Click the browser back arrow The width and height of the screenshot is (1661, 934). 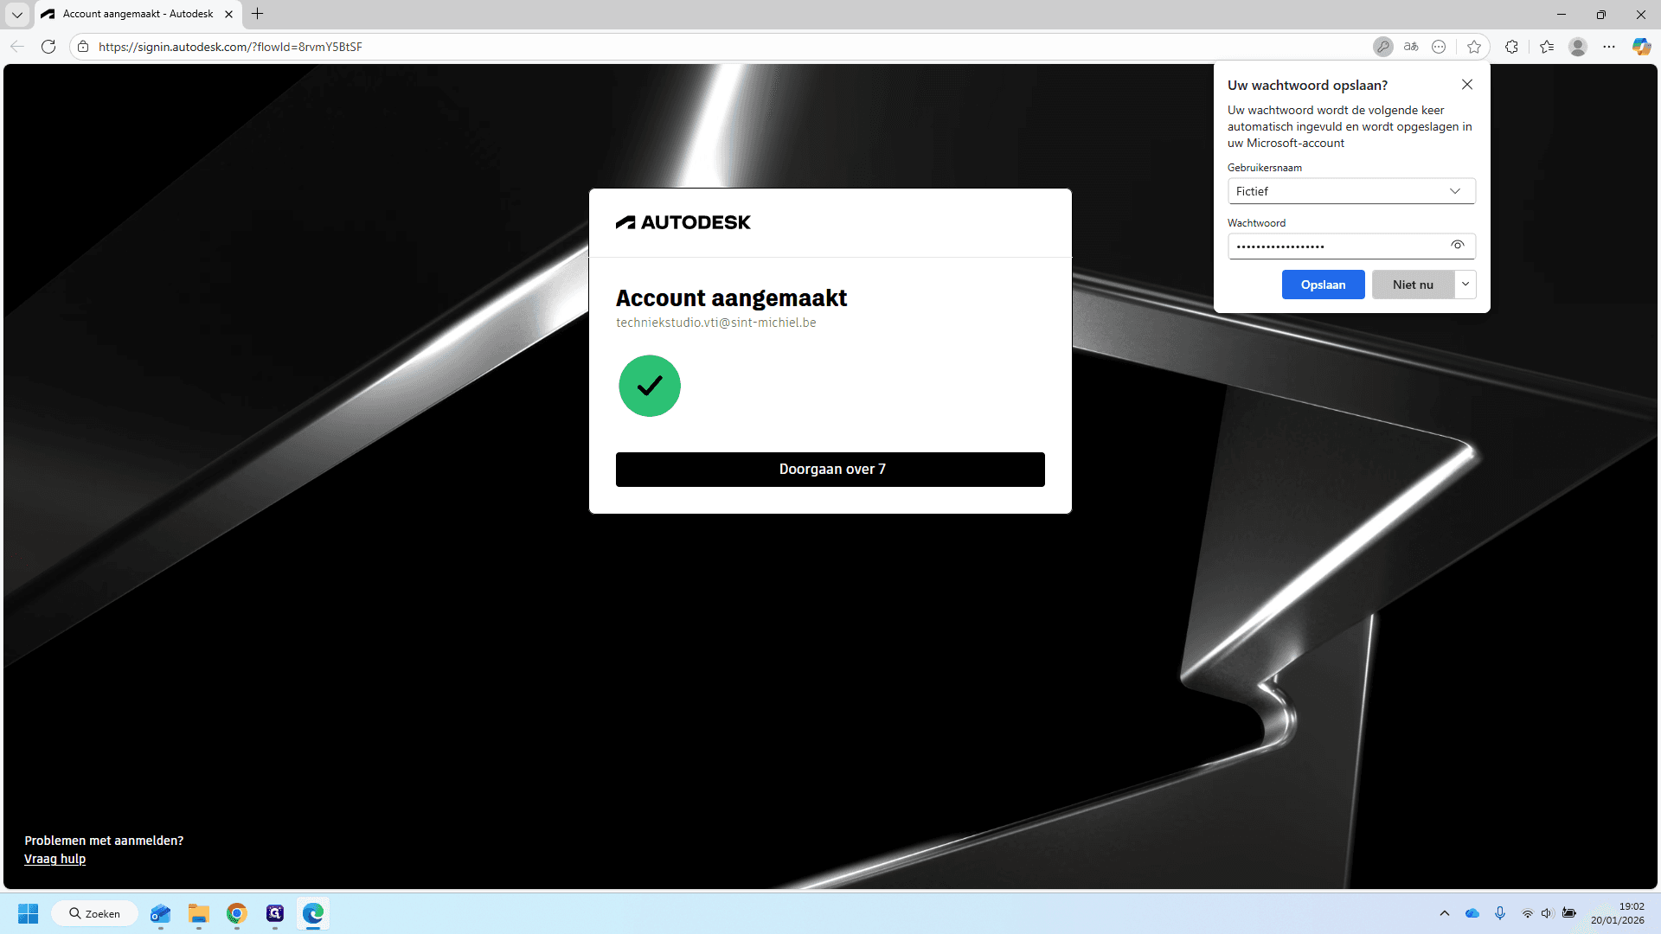point(17,47)
